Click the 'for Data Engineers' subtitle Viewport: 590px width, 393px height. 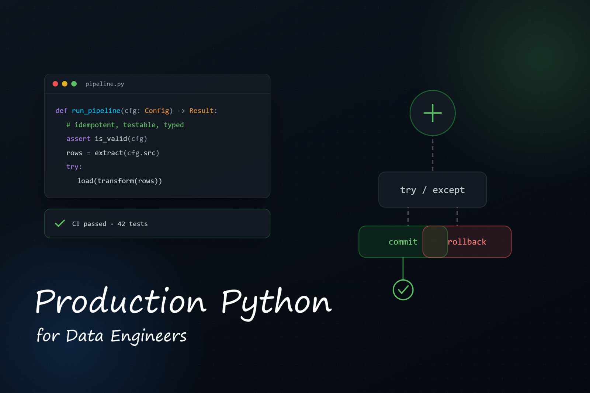(x=111, y=335)
